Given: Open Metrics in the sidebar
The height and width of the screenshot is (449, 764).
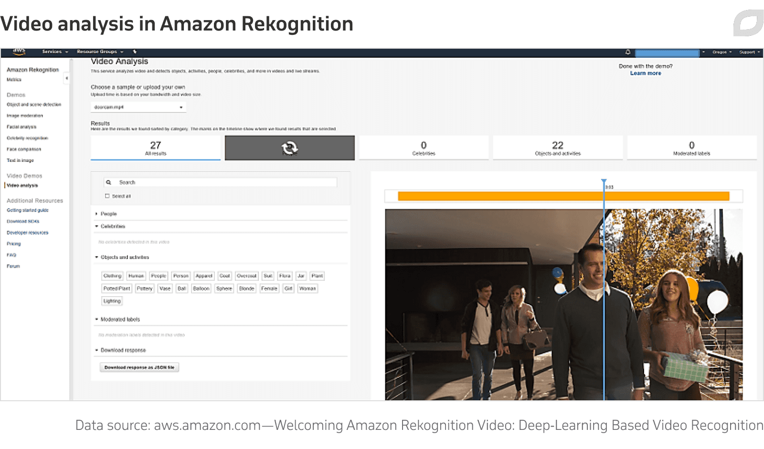Looking at the screenshot, I should tap(14, 80).
